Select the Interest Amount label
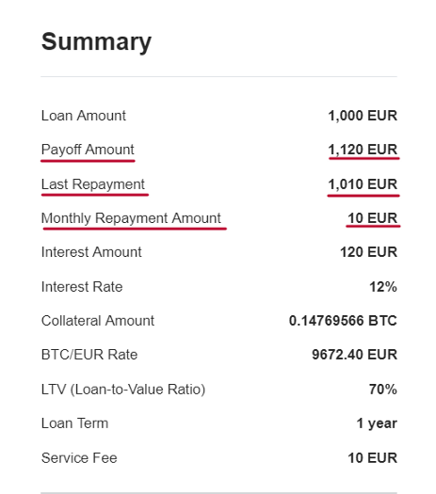 pos(91,252)
